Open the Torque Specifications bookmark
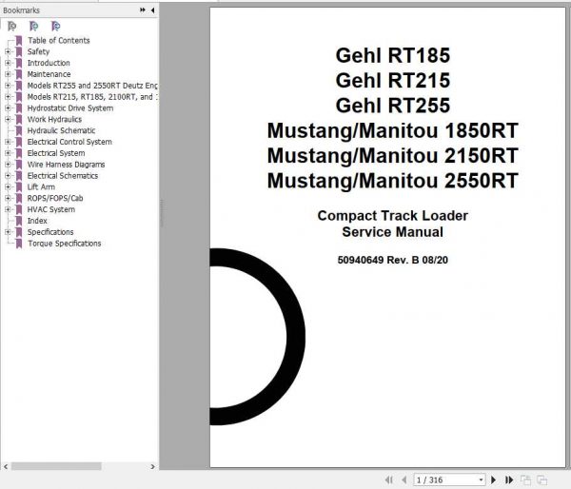The image size is (571, 489). tap(65, 244)
